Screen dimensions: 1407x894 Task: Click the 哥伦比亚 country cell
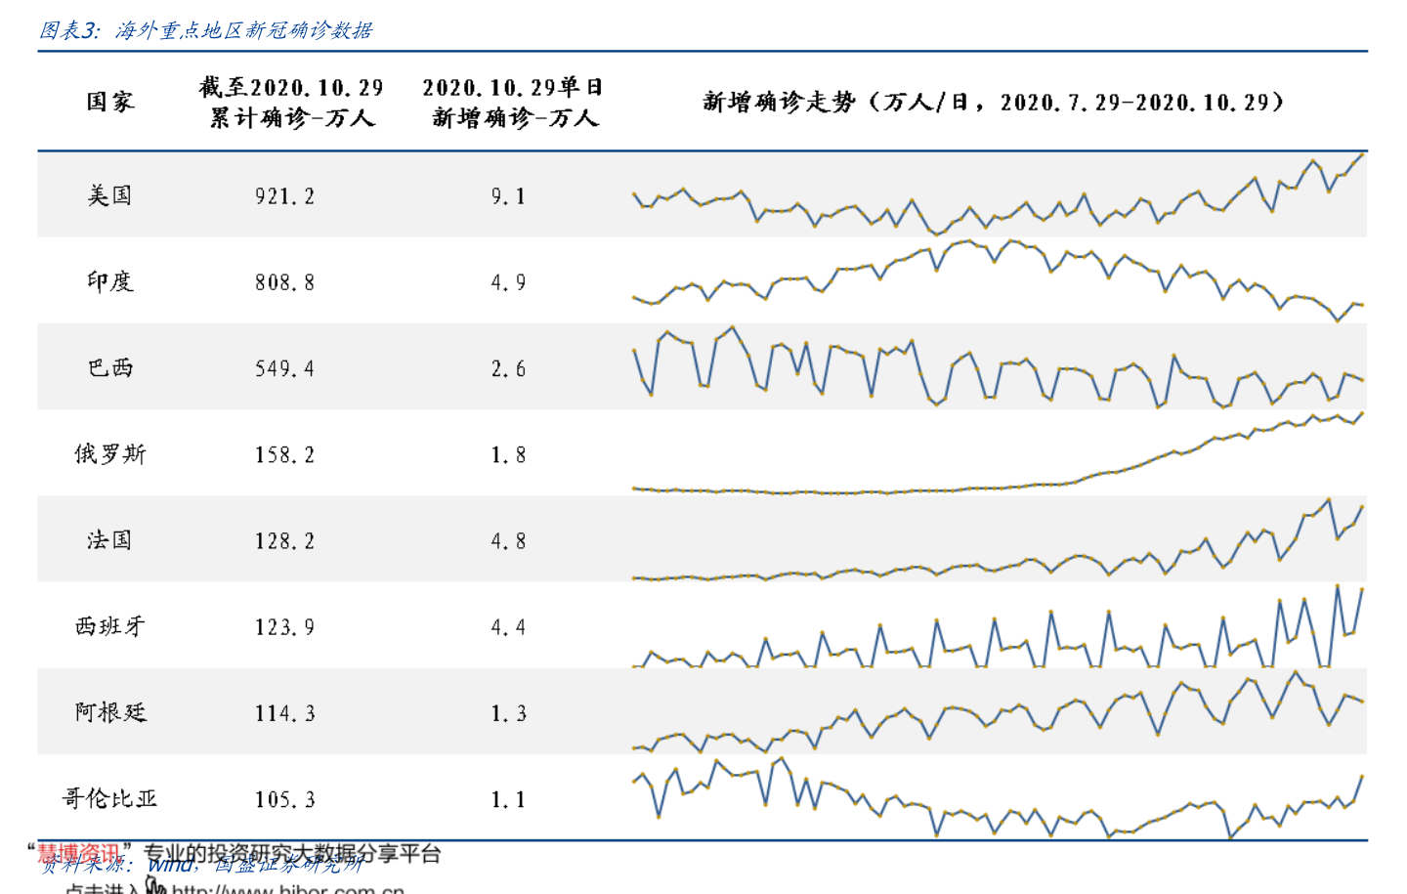point(110,798)
